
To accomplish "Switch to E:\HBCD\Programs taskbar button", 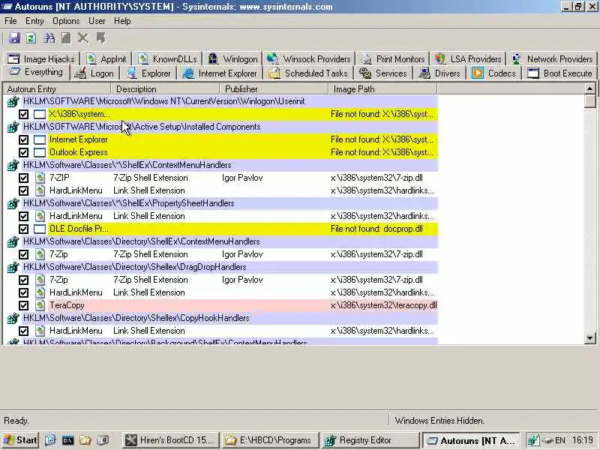I will pyautogui.click(x=270, y=440).
